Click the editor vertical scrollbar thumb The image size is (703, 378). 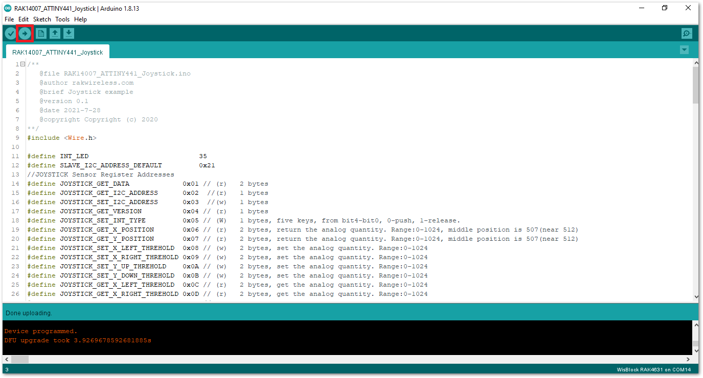695,85
